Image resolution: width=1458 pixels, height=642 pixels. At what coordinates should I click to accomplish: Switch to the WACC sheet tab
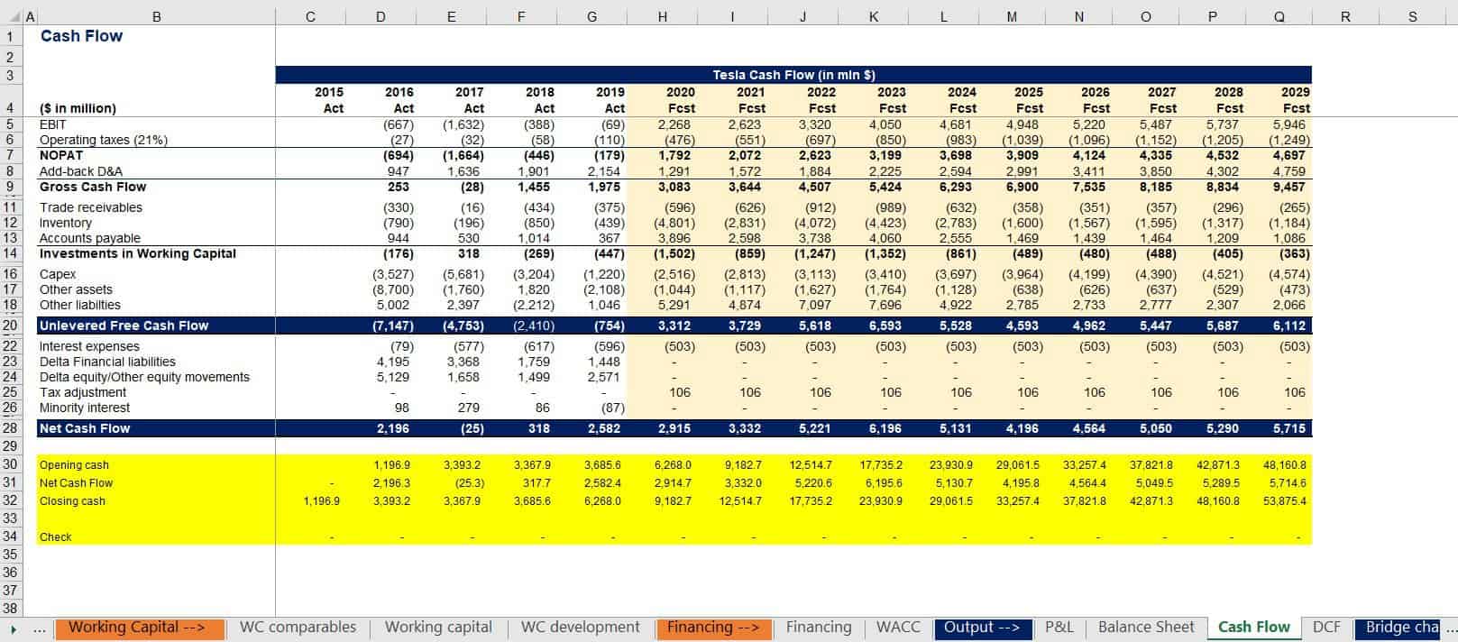click(x=898, y=628)
